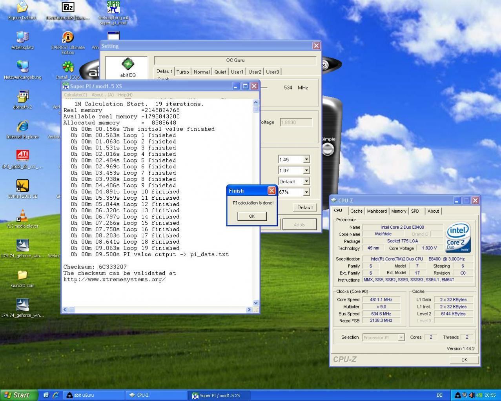Click the quick launch Internet Explorer icon
The image size is (501, 401).
tap(55, 395)
